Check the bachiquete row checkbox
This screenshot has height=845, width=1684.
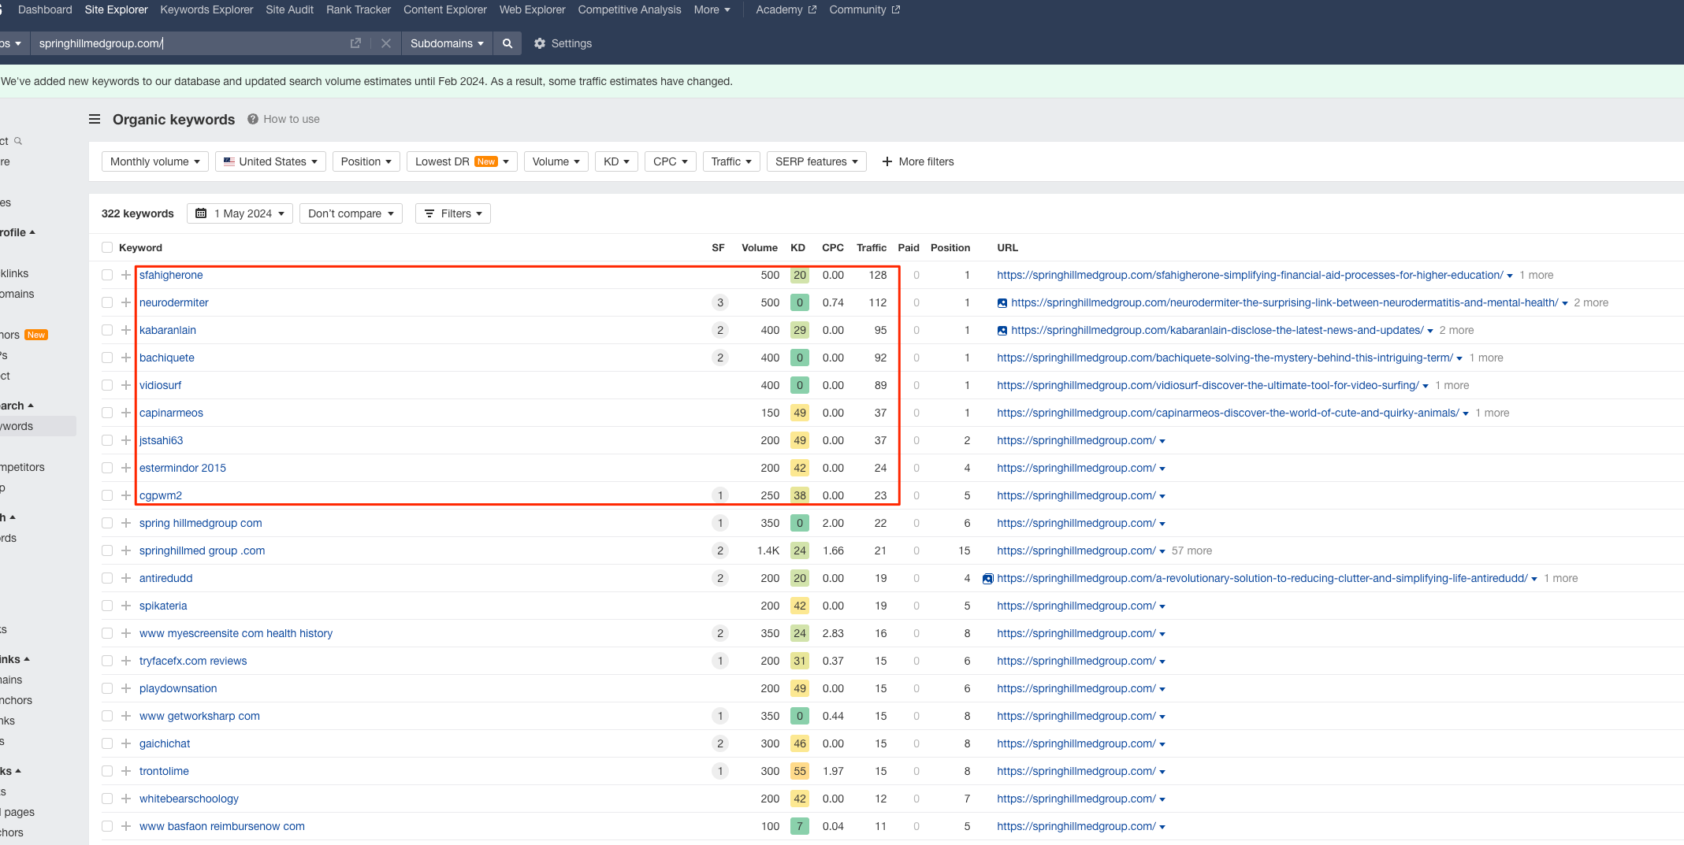pyautogui.click(x=107, y=358)
